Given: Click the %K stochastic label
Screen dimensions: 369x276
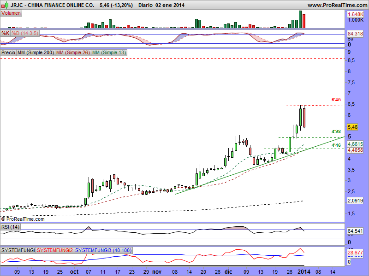Looking at the screenshot, I should pyautogui.click(x=5, y=33).
